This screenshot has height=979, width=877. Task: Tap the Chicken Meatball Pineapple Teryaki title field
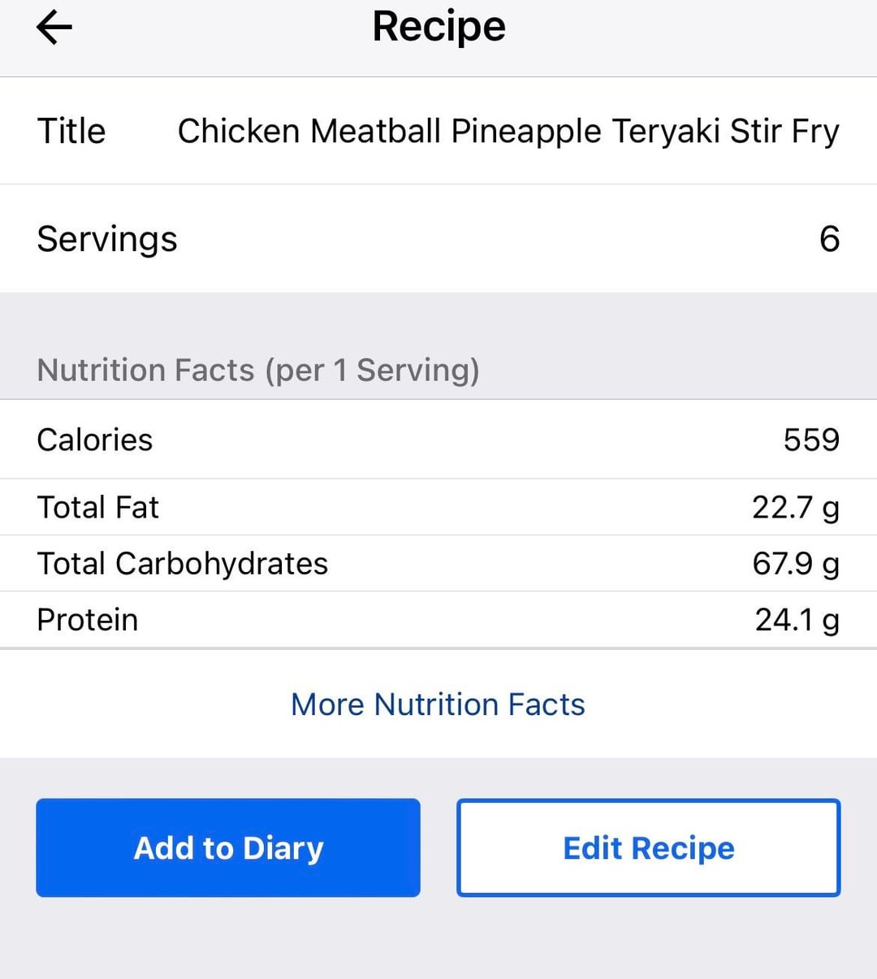[508, 131]
